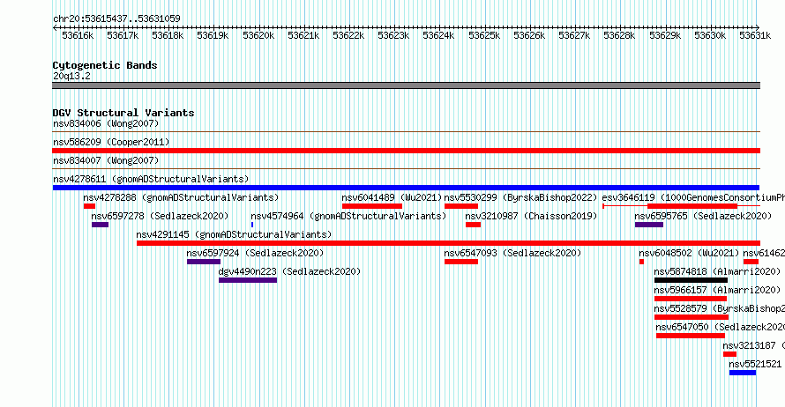Click the 53631k ruler tick label
Image resolution: width=785 pixels, height=407 pixels.
pyautogui.click(x=755, y=35)
